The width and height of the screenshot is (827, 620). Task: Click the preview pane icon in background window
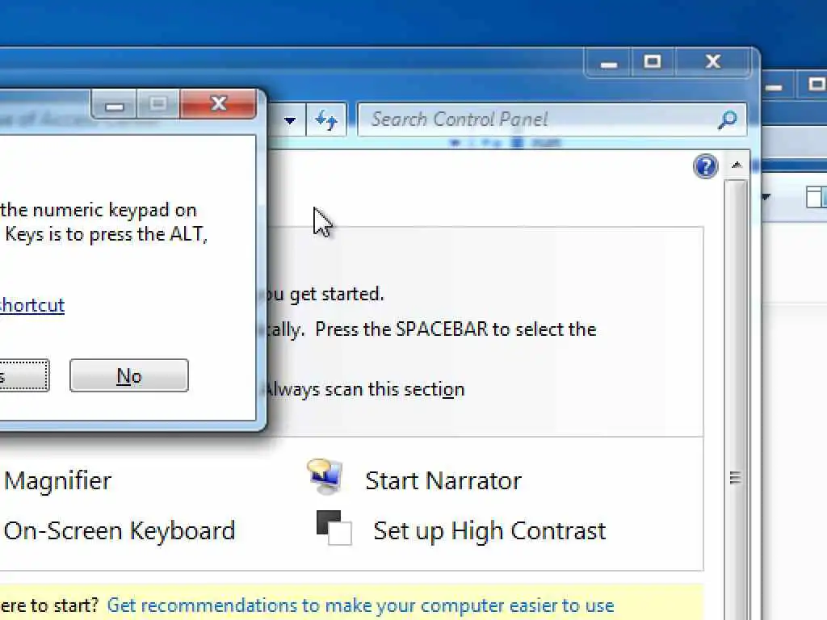[x=816, y=197]
